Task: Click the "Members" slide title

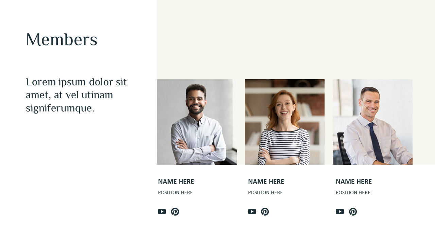Action: [62, 40]
